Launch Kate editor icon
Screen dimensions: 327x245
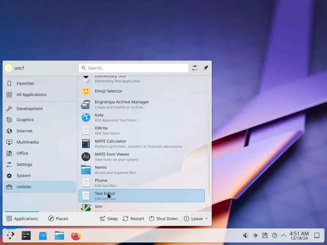click(86, 117)
